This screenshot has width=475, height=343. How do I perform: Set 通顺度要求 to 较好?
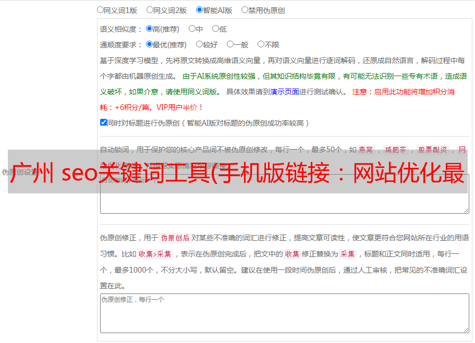pyautogui.click(x=199, y=44)
